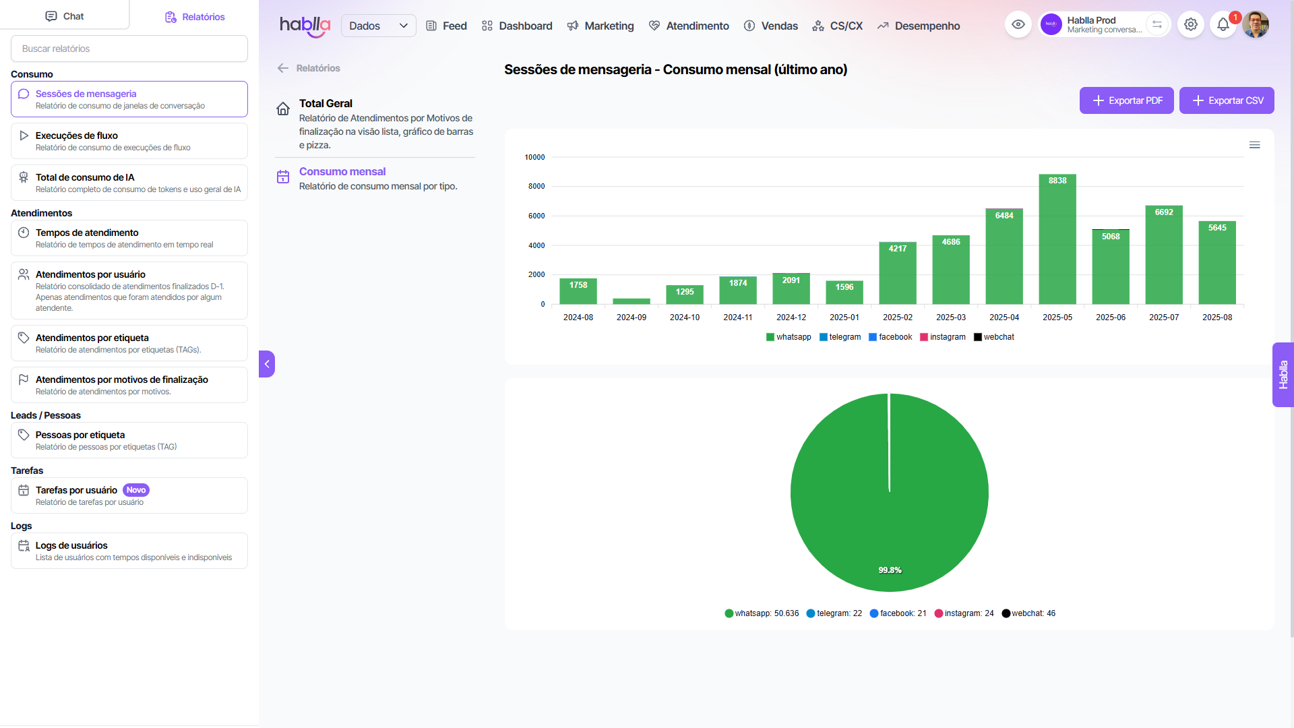Switch to the Chat tab
The image size is (1294, 728).
[x=65, y=16]
